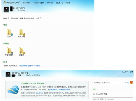Open the 公开 public folder icon

pyautogui.click(x=10, y=32)
